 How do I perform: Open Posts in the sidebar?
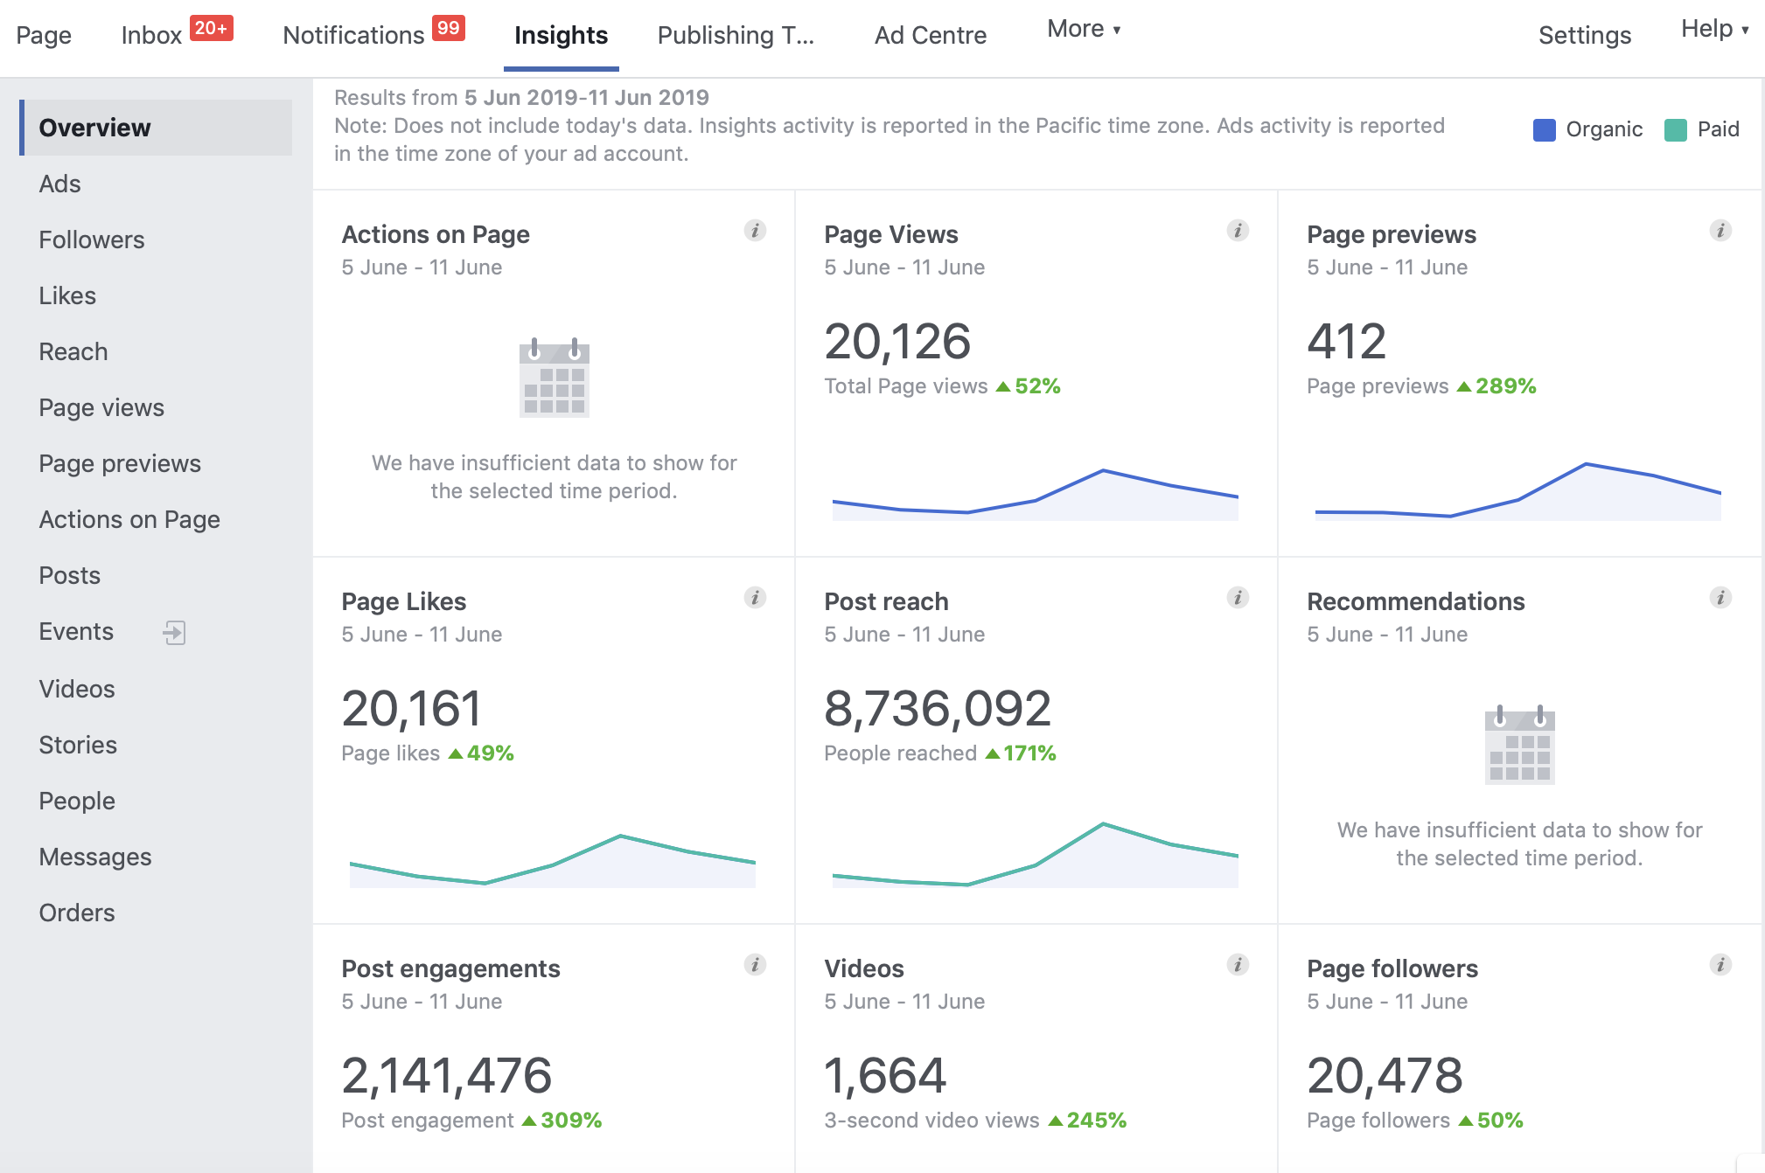(x=70, y=575)
